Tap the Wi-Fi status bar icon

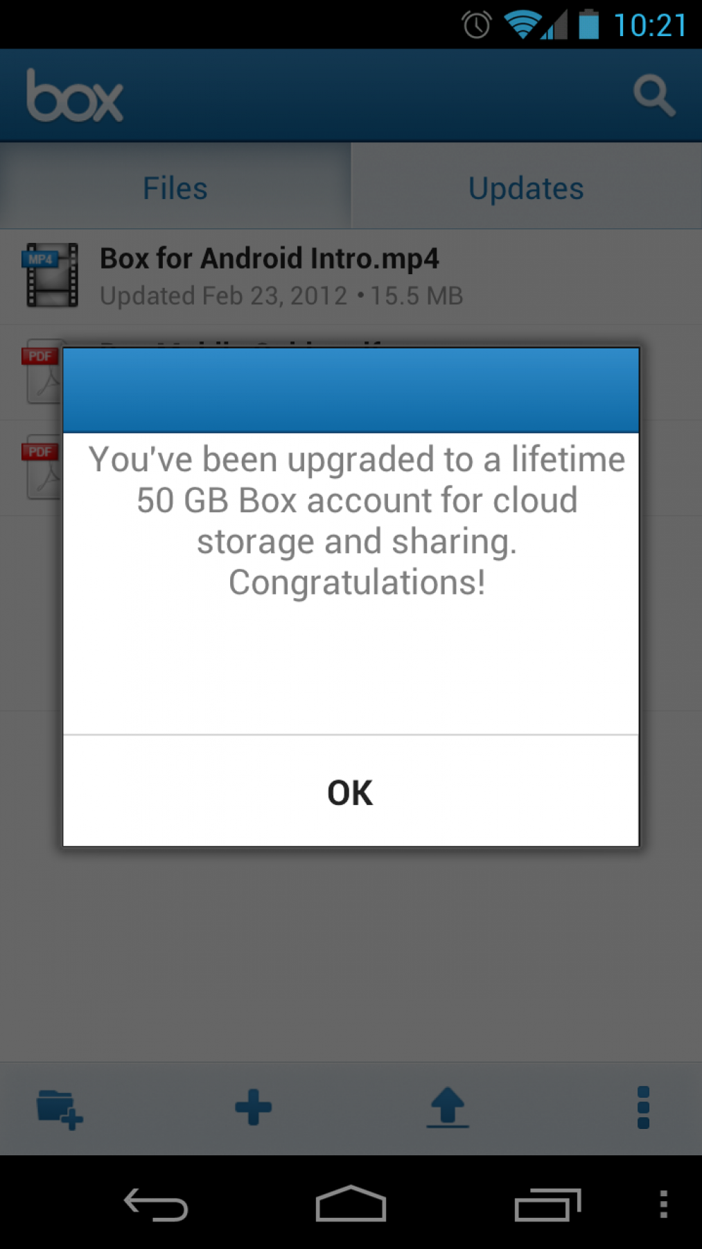pyautogui.click(x=523, y=25)
